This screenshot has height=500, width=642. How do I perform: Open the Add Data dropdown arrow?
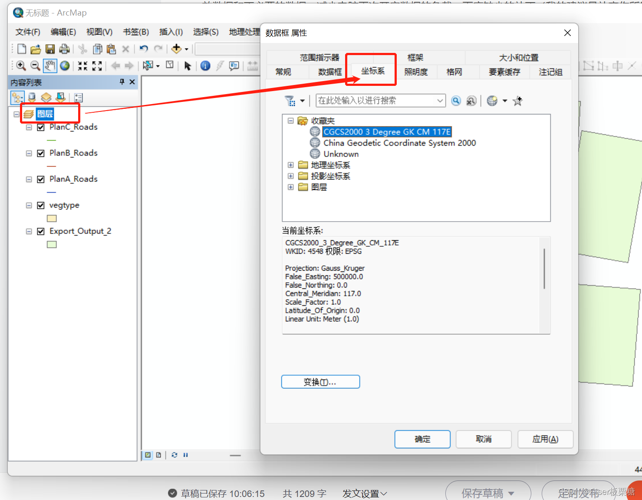(187, 49)
